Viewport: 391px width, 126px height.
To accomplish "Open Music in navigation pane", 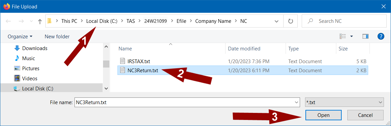I will click(x=29, y=58).
